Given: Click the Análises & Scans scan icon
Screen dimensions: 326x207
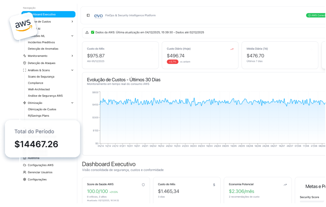Looking at the screenshot, I should 25,70.
